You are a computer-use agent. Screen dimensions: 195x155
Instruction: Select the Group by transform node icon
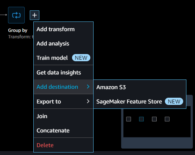(x=16, y=15)
